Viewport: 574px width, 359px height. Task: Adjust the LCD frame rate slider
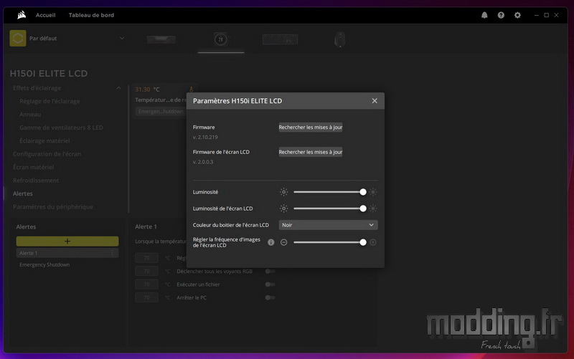329,242
